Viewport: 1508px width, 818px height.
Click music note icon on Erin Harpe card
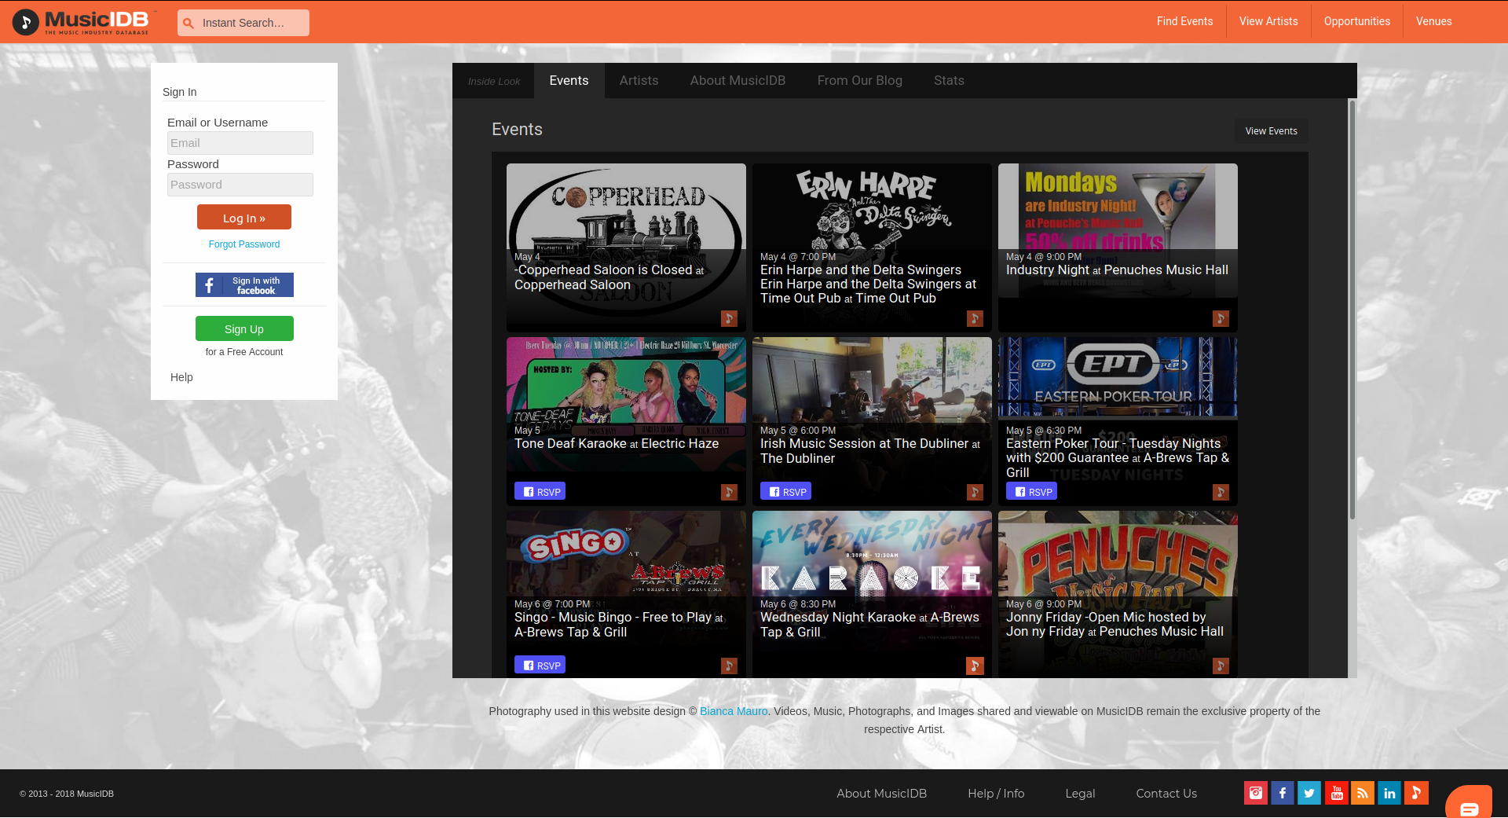point(975,318)
